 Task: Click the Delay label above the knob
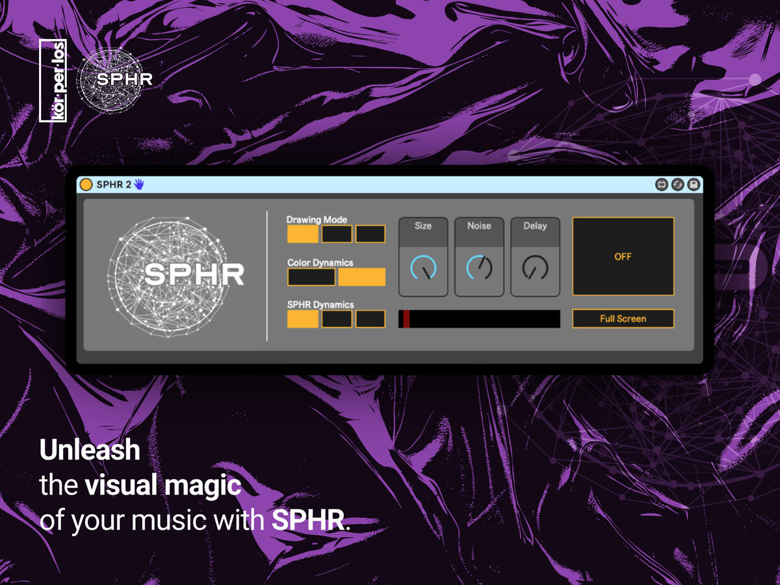pos(535,226)
